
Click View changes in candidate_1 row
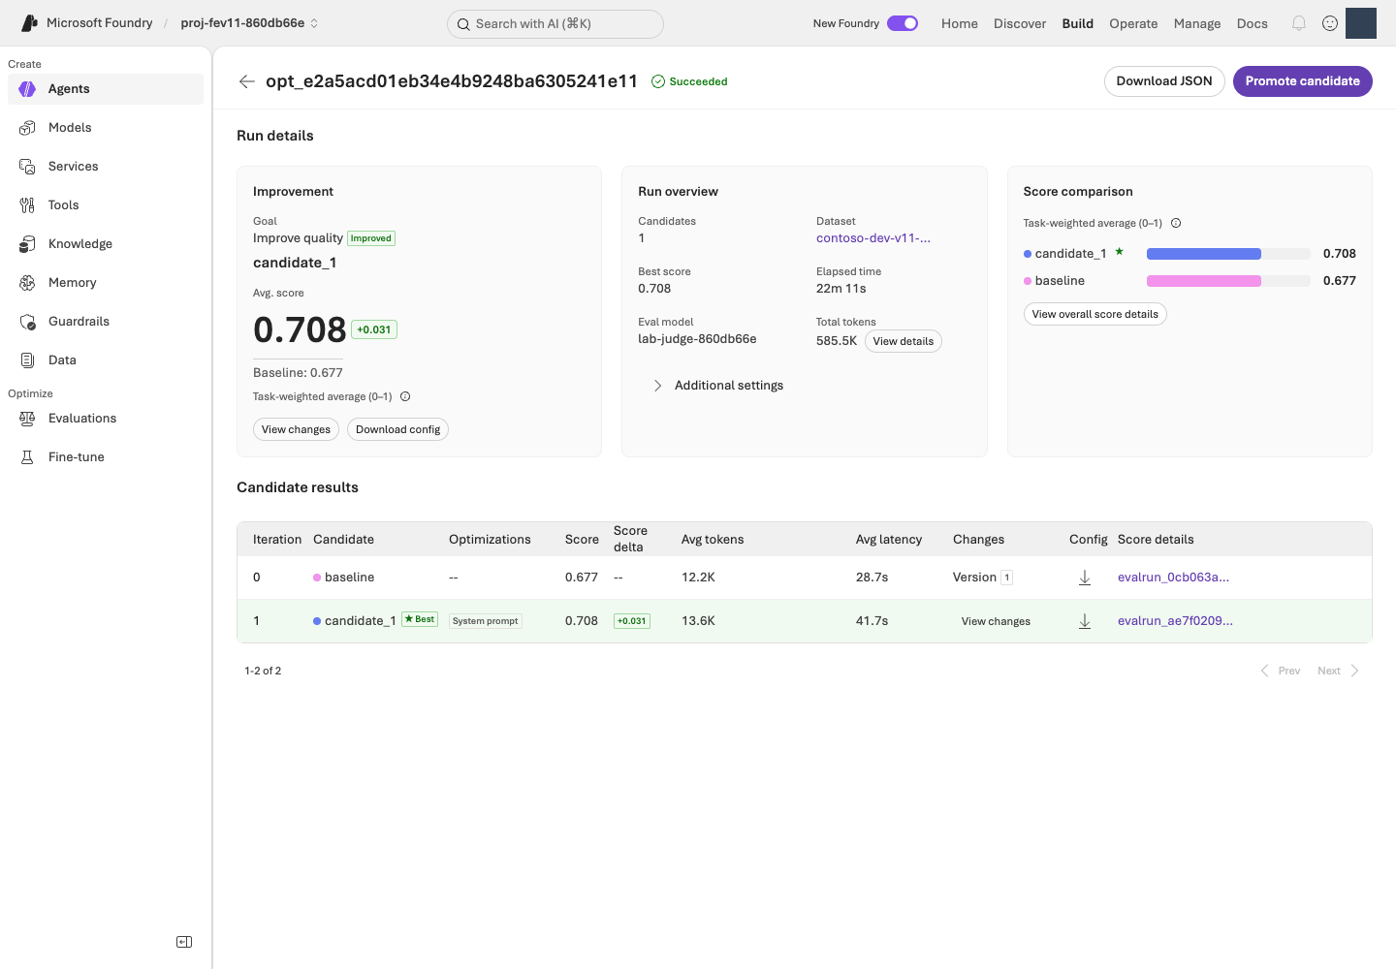996,621
